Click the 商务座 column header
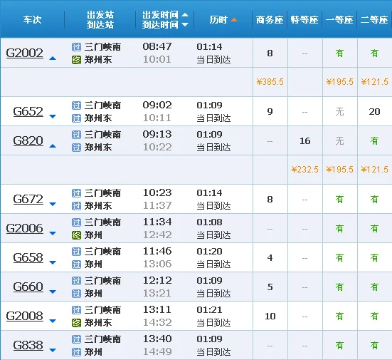 coord(270,19)
